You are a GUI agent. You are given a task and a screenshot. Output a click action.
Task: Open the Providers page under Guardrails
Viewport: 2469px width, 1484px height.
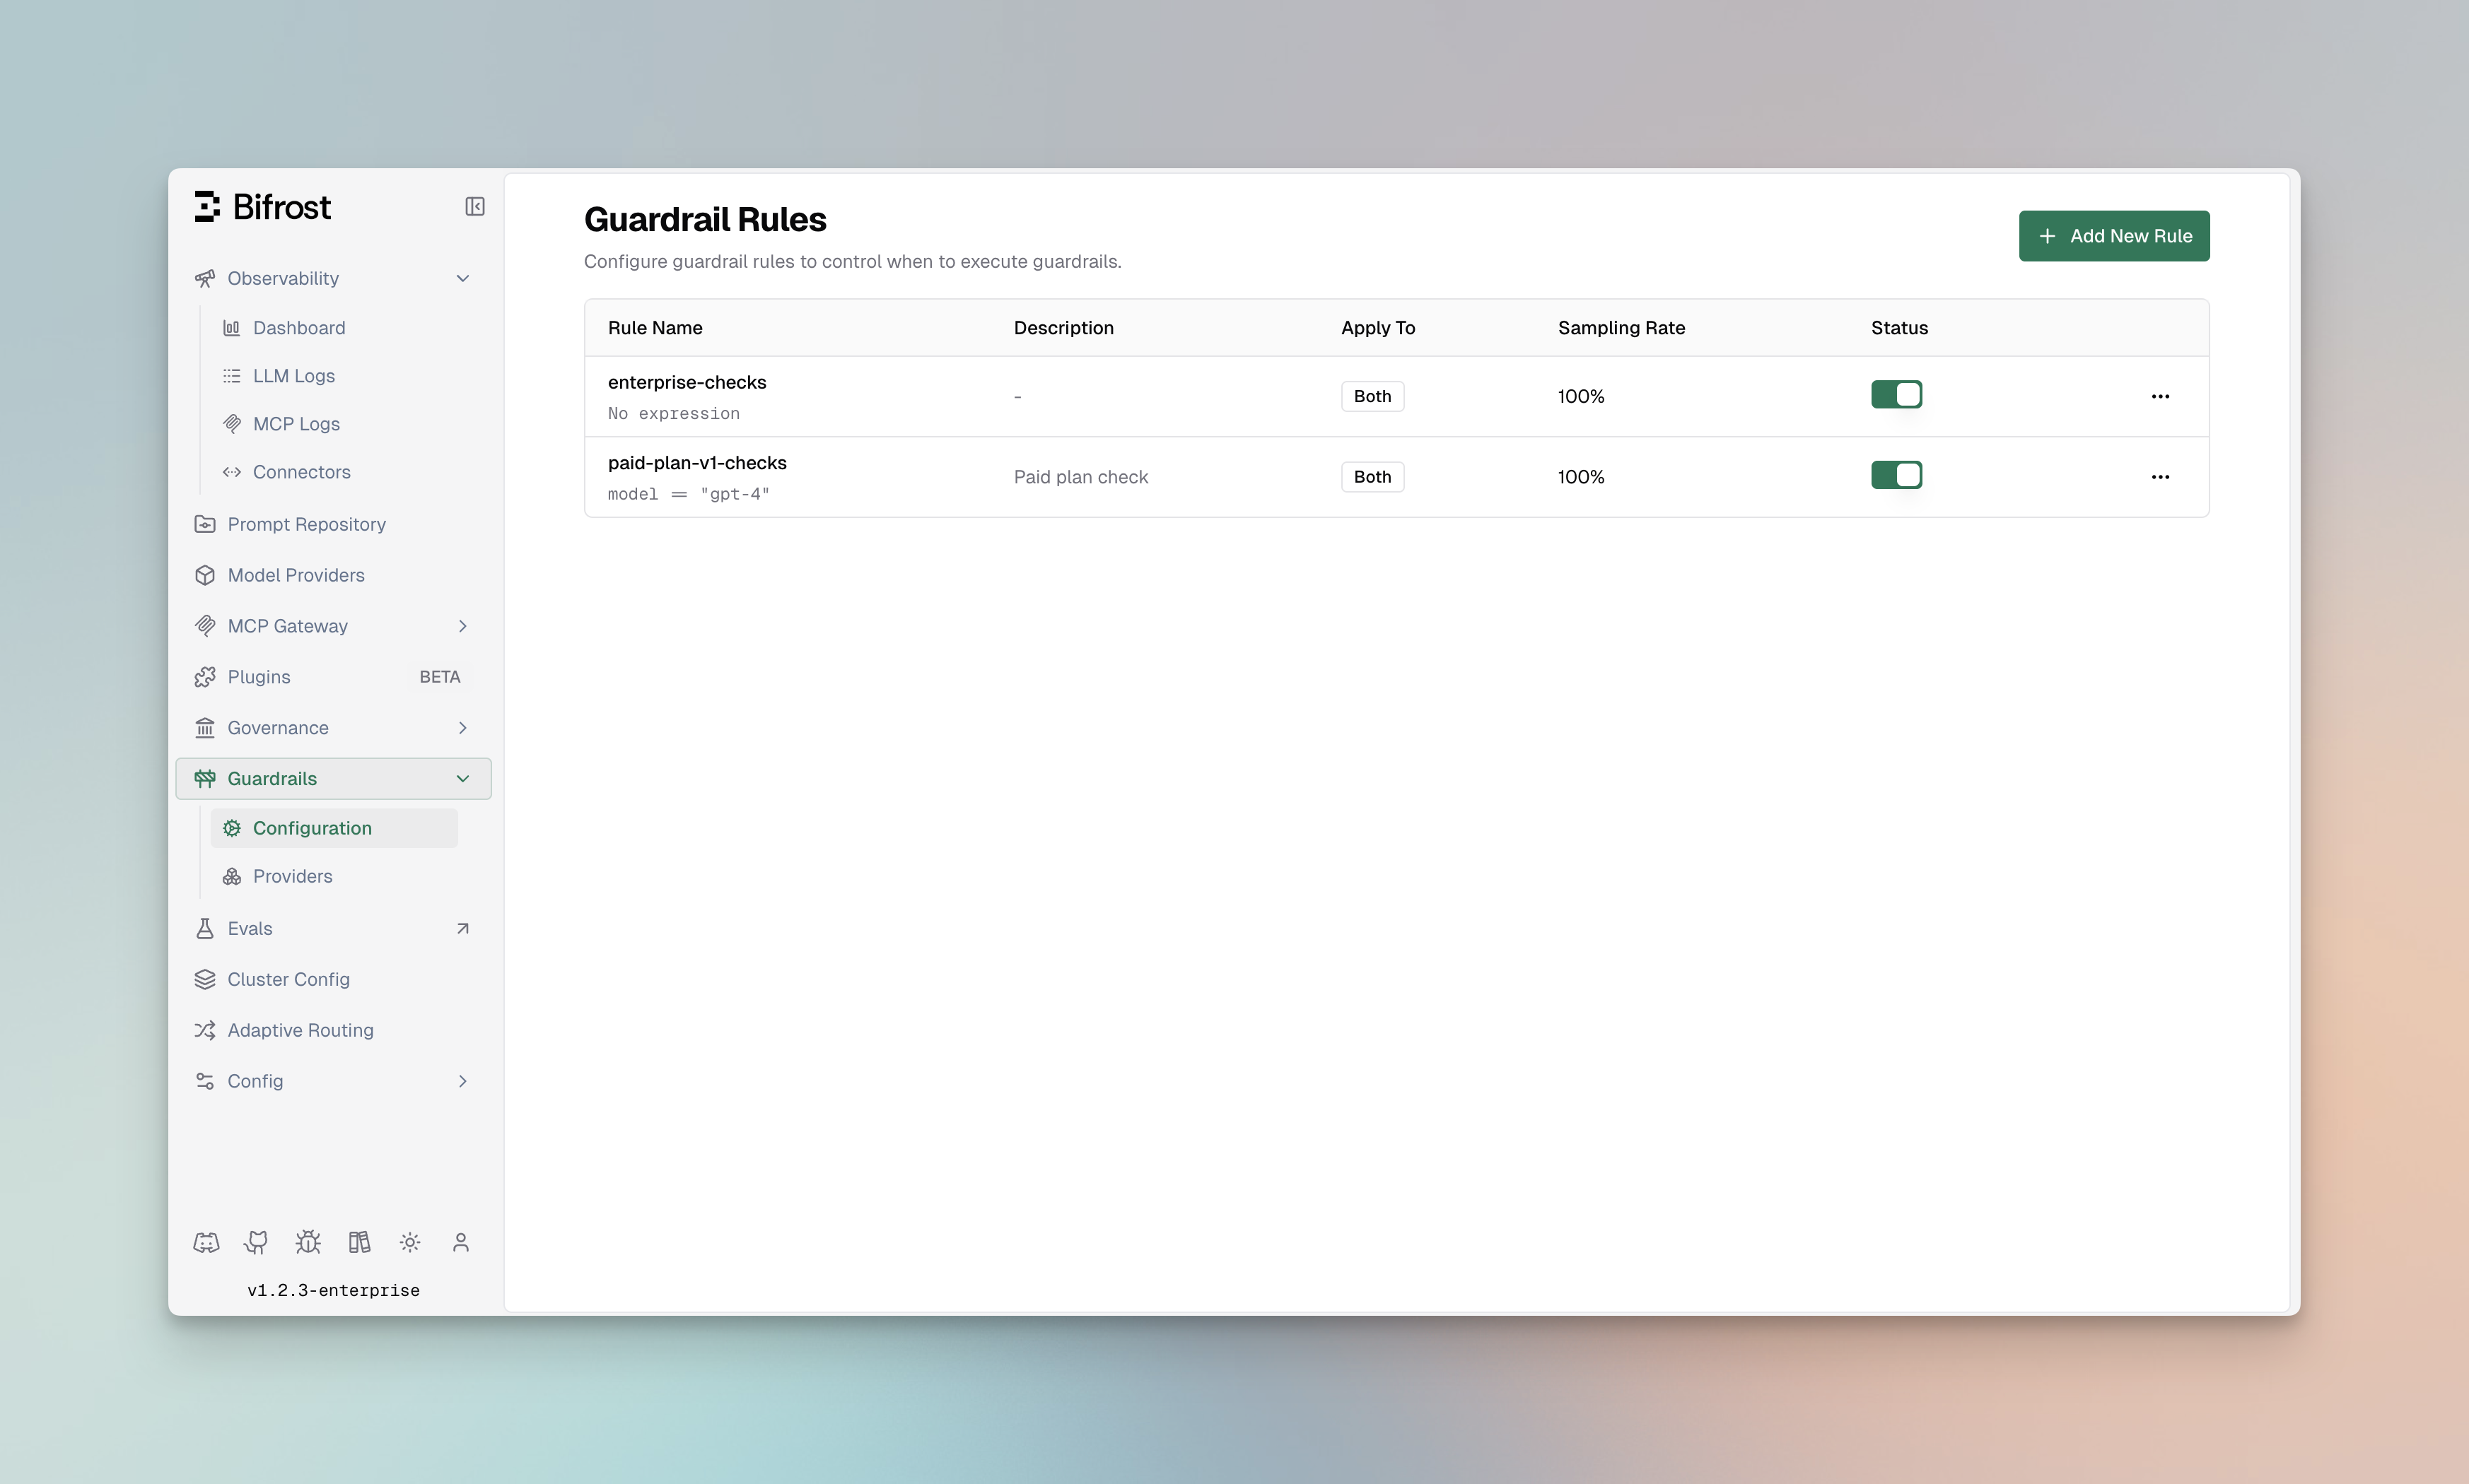tap(292, 876)
